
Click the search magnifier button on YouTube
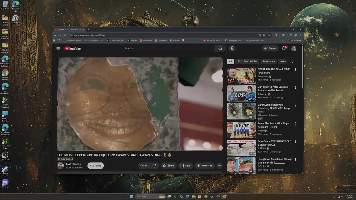[x=220, y=48]
